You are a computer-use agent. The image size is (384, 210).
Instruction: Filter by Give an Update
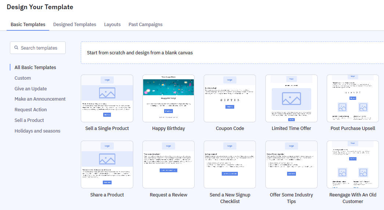30,89
